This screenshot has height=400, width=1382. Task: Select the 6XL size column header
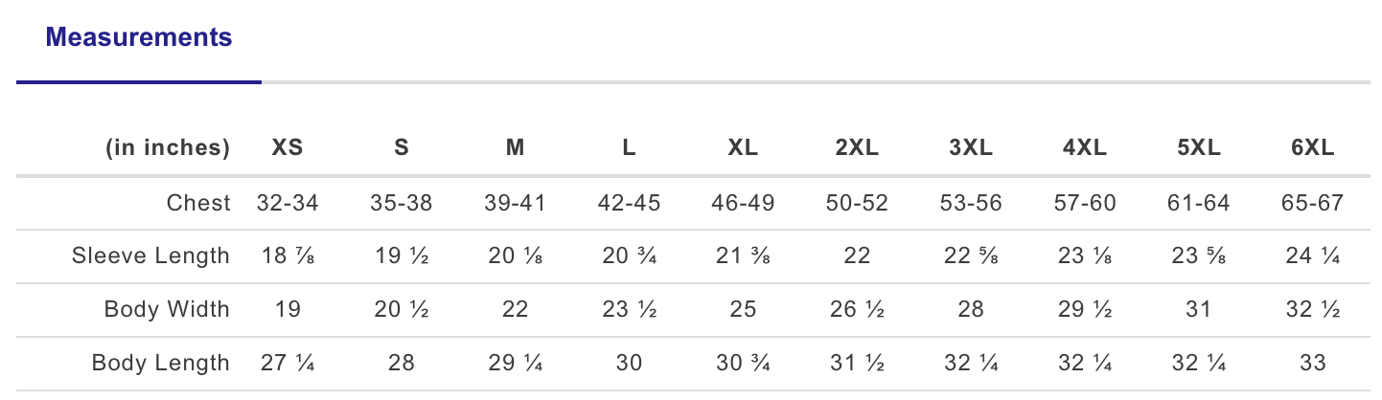1313,148
